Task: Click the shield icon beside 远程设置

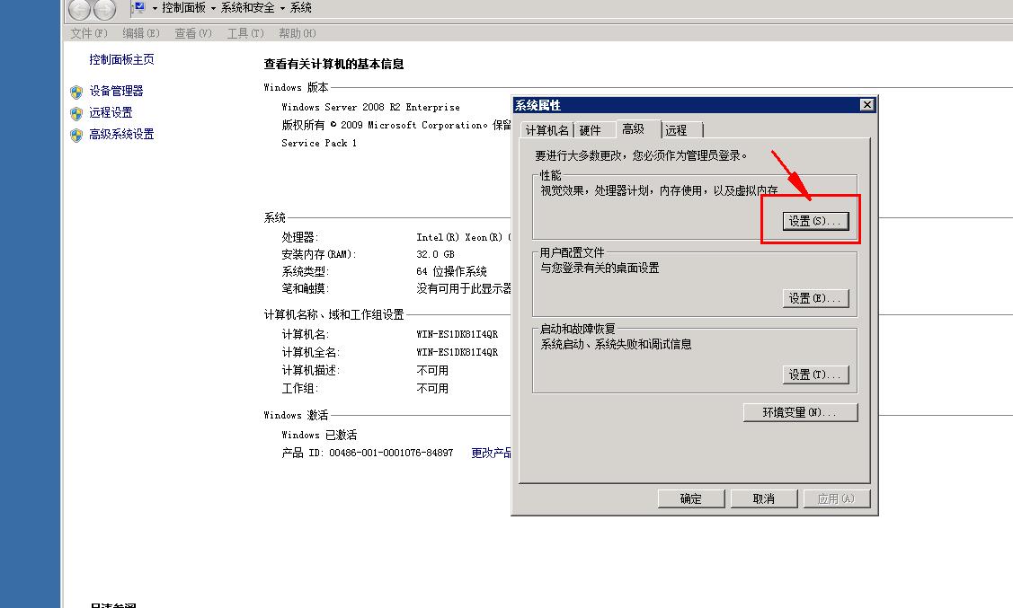Action: pos(74,111)
